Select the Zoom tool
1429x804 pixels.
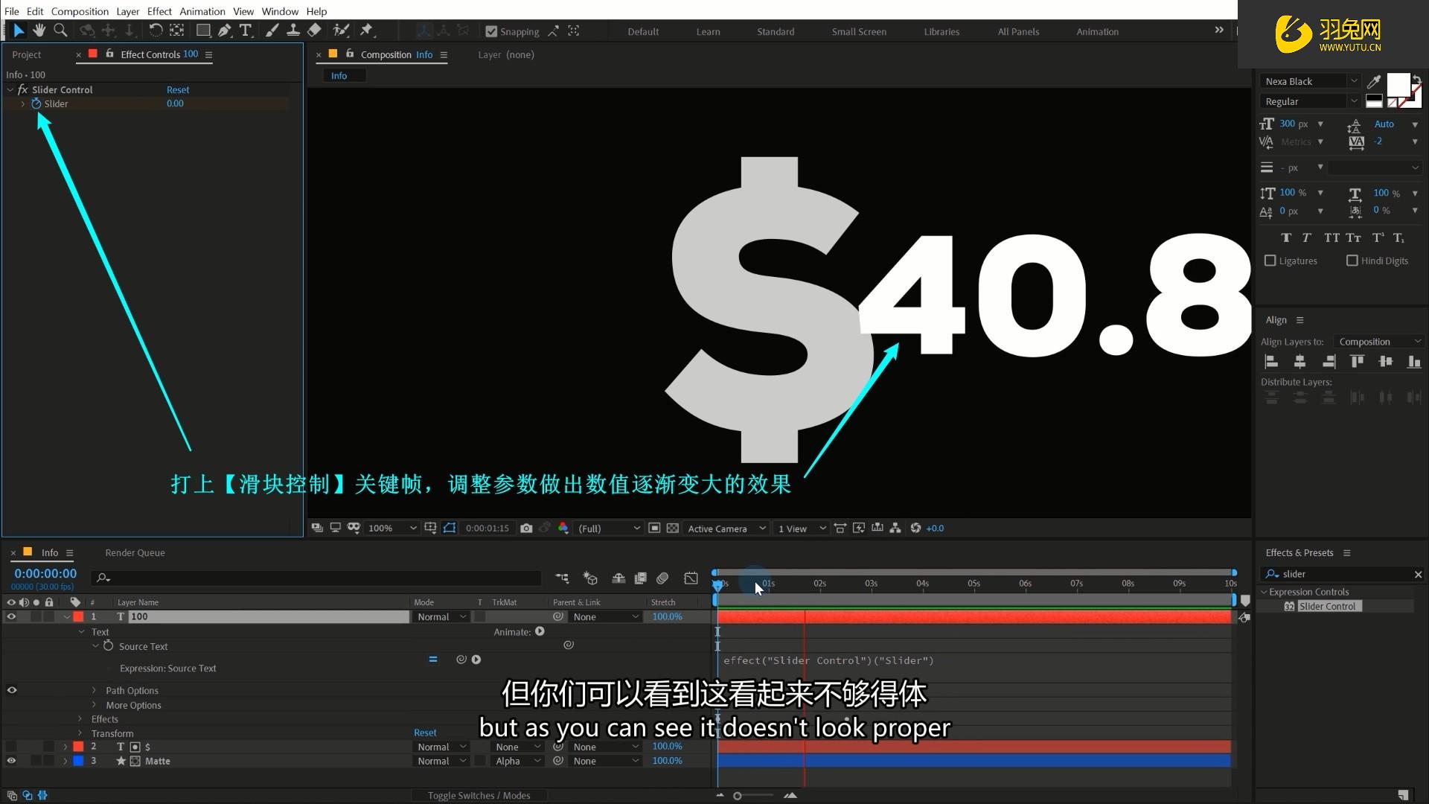click(60, 31)
